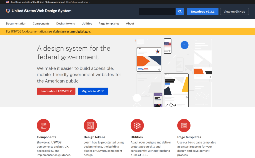Click the USWDS logo icon in the header
This screenshot has width=255, height=158.
8,11
